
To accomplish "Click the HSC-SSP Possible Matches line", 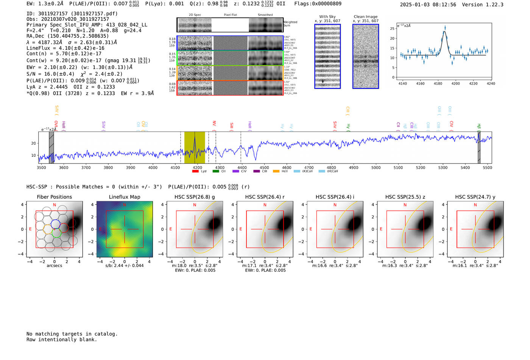I will [138, 187].
